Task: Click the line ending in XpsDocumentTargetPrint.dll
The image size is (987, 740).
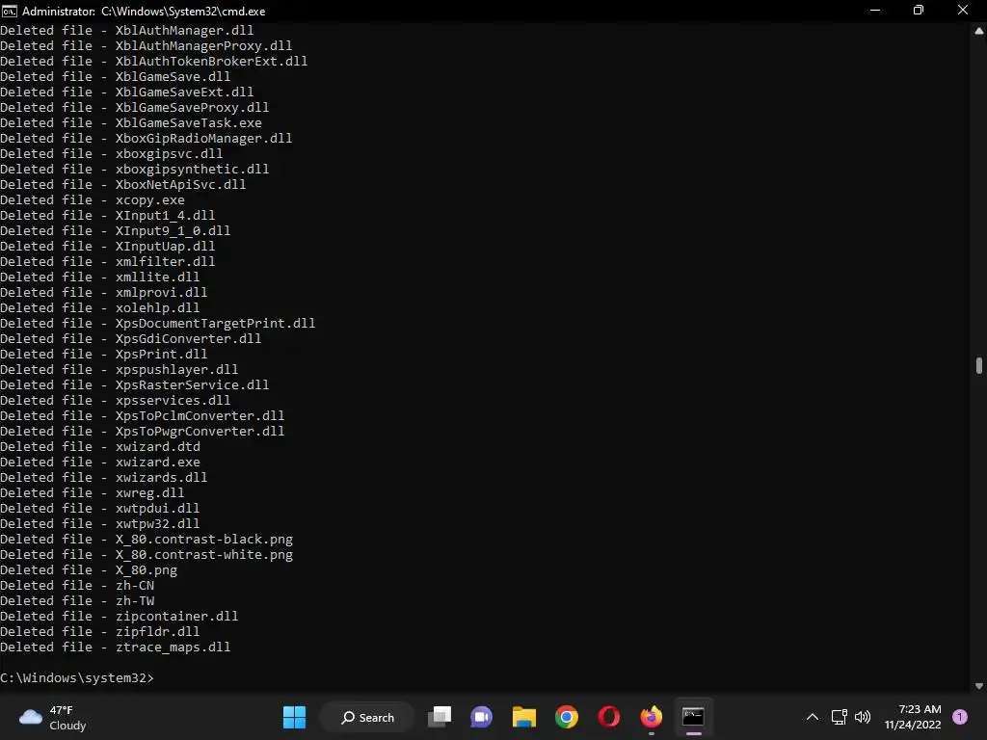Action: click(158, 324)
